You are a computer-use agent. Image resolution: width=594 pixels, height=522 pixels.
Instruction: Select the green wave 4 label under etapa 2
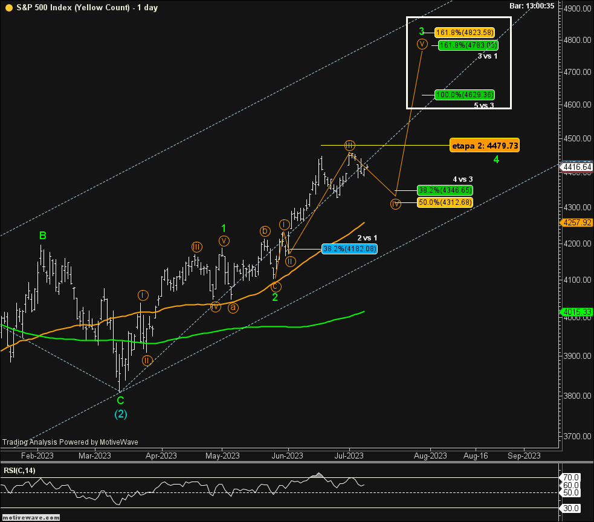click(496, 160)
